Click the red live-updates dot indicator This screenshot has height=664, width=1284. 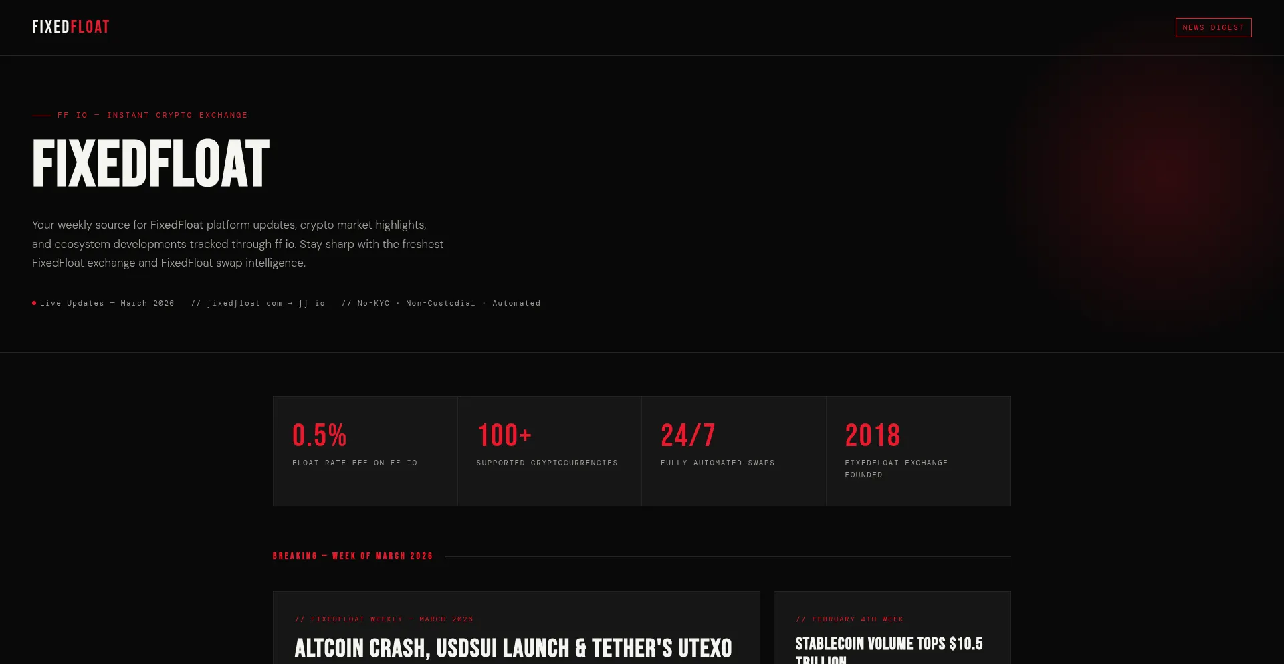tap(34, 303)
